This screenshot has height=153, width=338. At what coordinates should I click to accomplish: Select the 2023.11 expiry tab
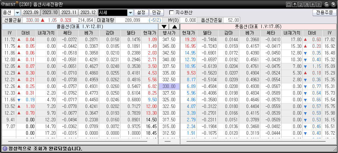(69, 13)
